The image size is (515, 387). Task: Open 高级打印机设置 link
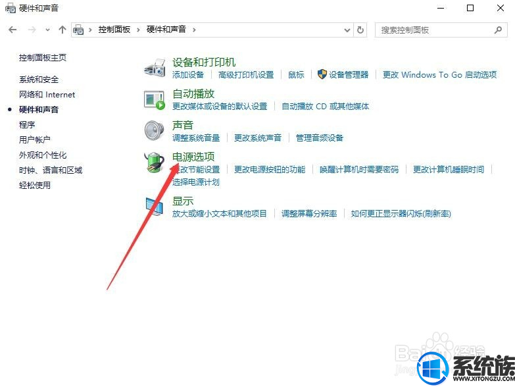[246, 74]
